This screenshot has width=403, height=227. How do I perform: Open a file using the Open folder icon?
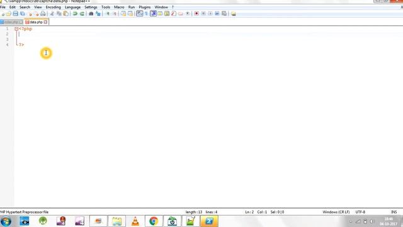click(9, 14)
